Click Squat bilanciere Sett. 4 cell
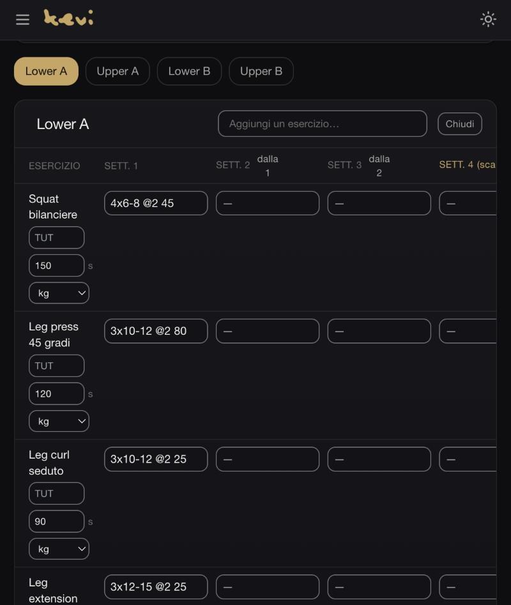 tap(468, 203)
